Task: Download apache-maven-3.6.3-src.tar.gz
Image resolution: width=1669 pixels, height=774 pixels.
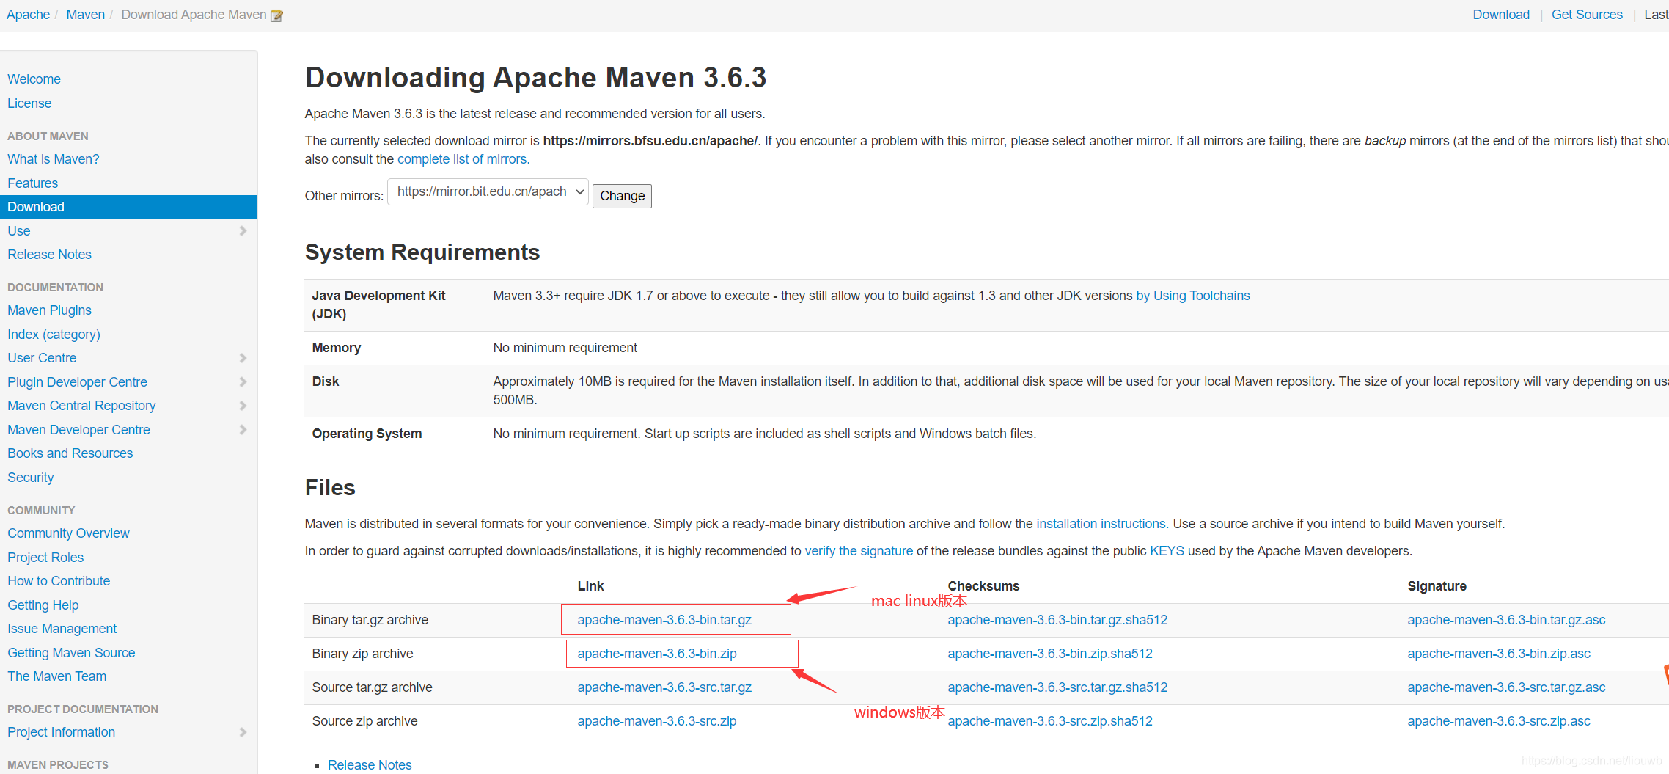Action: pyautogui.click(x=664, y=687)
